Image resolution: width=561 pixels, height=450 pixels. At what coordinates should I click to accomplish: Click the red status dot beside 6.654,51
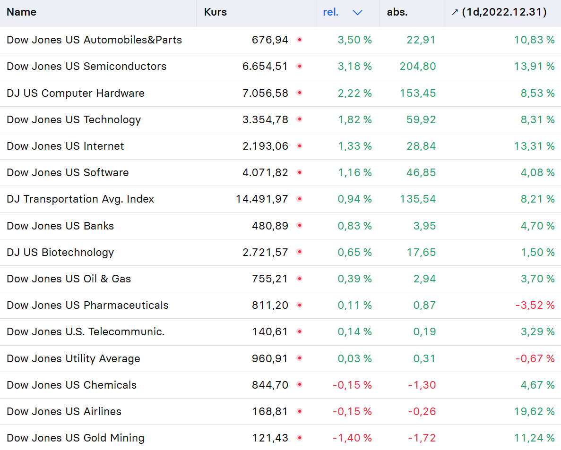300,66
